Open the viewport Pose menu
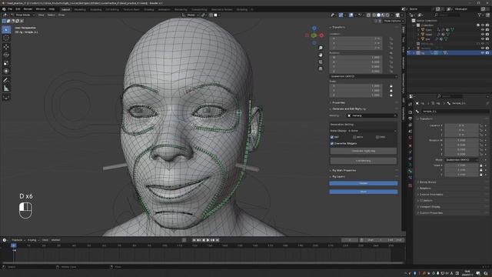492x277 pixels. point(61,15)
